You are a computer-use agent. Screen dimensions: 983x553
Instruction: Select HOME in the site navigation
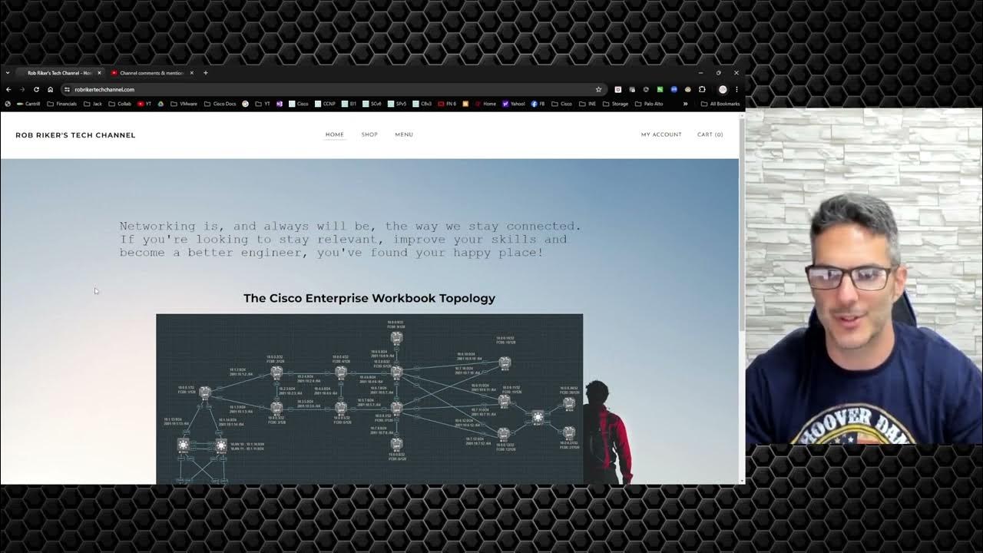coord(335,134)
